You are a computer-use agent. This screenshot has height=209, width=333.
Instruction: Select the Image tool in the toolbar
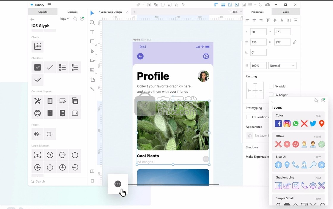point(92,70)
